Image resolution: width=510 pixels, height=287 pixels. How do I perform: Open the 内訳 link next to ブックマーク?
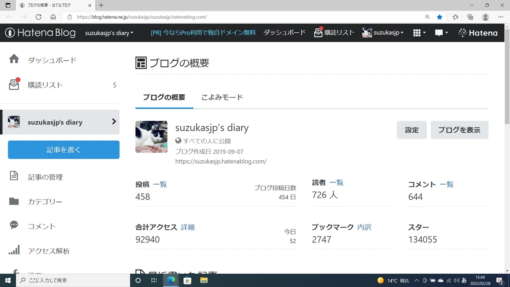[x=364, y=227]
